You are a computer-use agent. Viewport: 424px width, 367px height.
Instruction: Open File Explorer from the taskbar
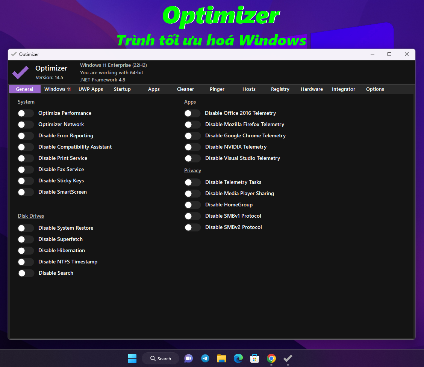point(222,358)
